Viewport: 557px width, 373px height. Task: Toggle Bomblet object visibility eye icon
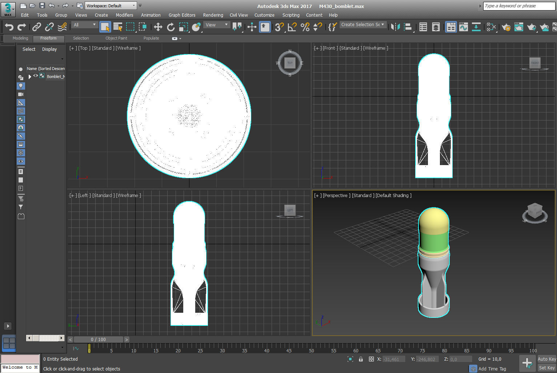coord(36,76)
